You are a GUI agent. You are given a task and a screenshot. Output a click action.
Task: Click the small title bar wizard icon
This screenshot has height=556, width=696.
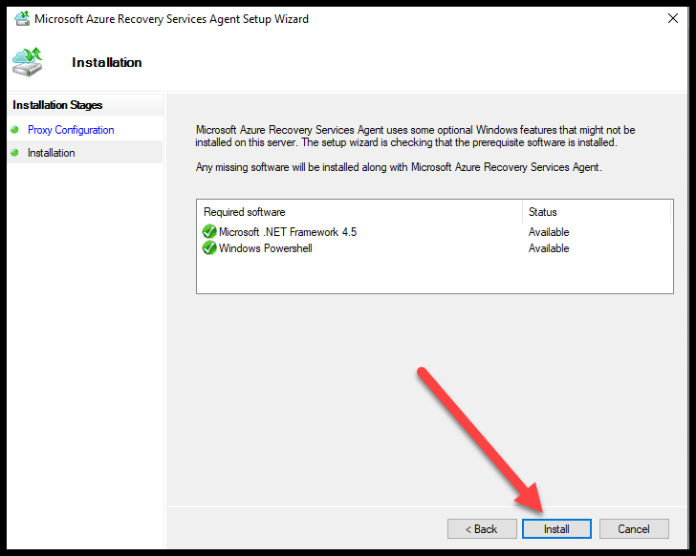[22, 18]
